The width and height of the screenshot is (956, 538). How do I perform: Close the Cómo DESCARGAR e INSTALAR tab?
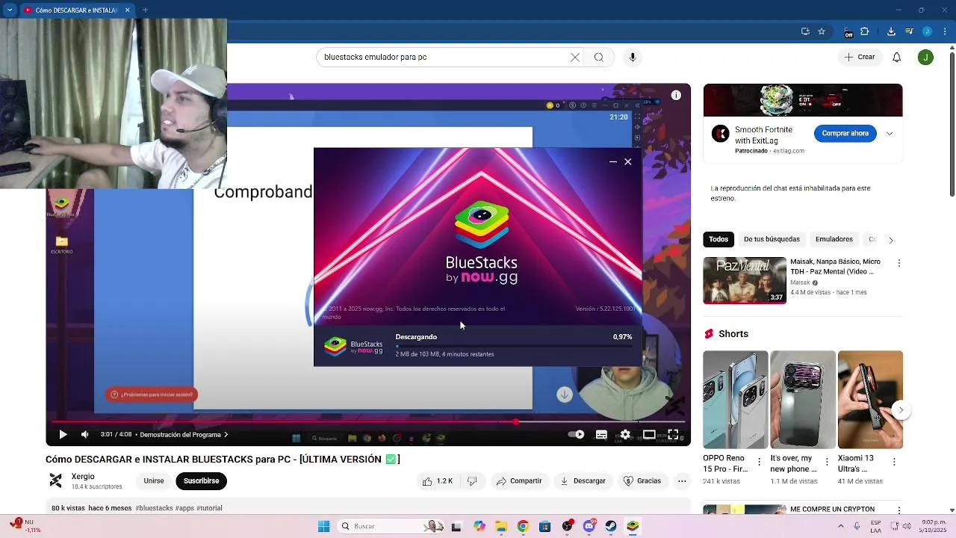(128, 10)
